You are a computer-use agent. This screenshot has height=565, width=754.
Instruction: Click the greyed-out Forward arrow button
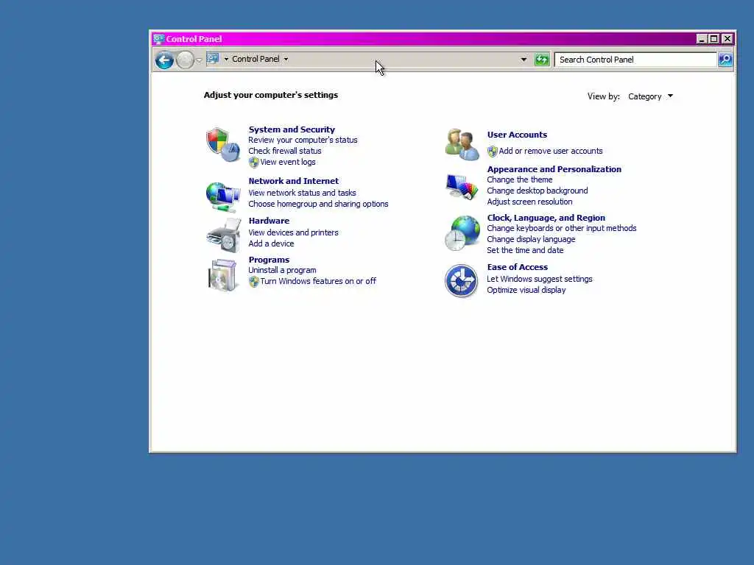click(x=185, y=60)
